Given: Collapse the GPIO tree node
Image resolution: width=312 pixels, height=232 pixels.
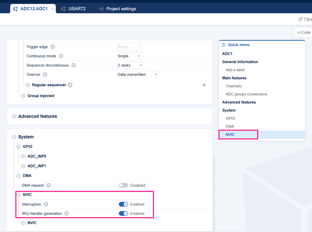Looking at the screenshot, I should (19, 147).
